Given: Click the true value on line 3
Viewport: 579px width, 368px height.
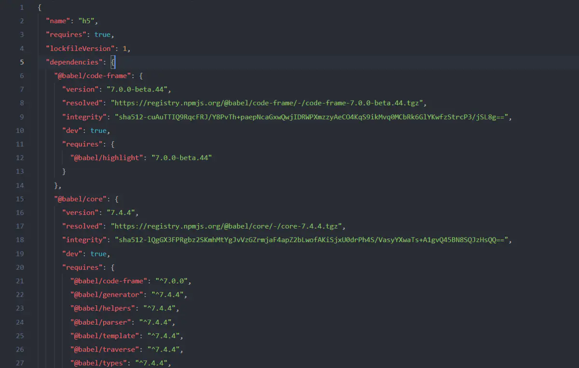Looking at the screenshot, I should (103, 35).
